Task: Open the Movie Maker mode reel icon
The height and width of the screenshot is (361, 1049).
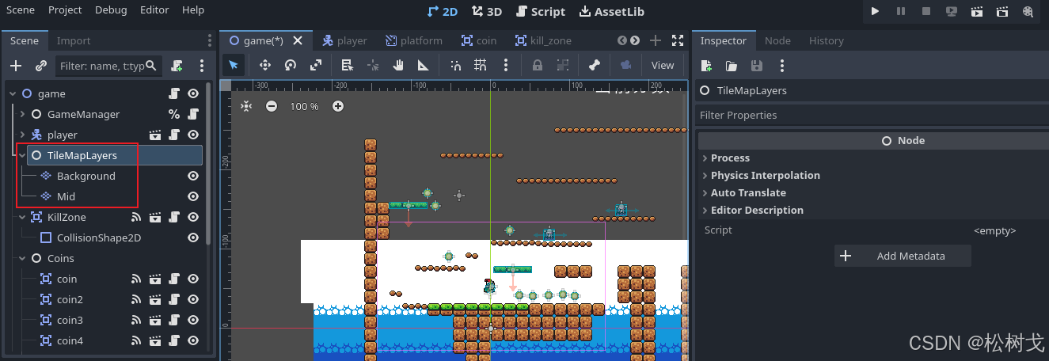Action: coord(1028,11)
